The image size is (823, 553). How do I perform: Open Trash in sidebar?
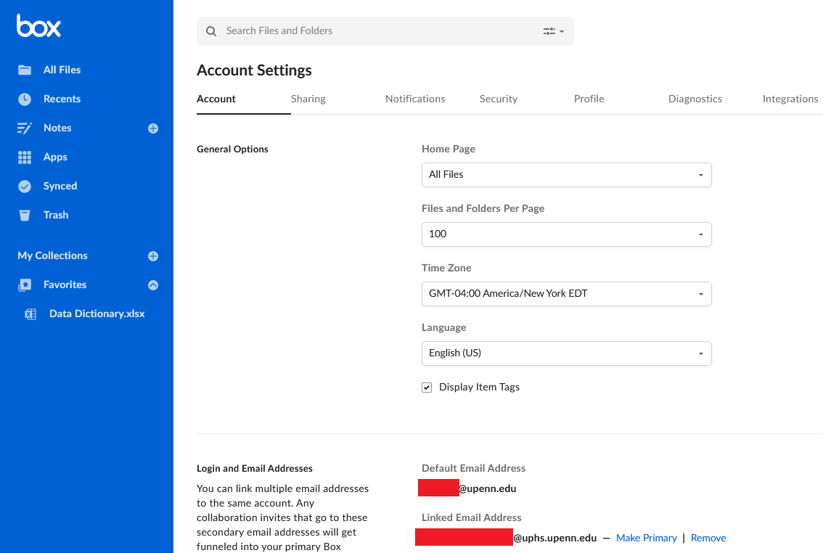click(x=56, y=215)
